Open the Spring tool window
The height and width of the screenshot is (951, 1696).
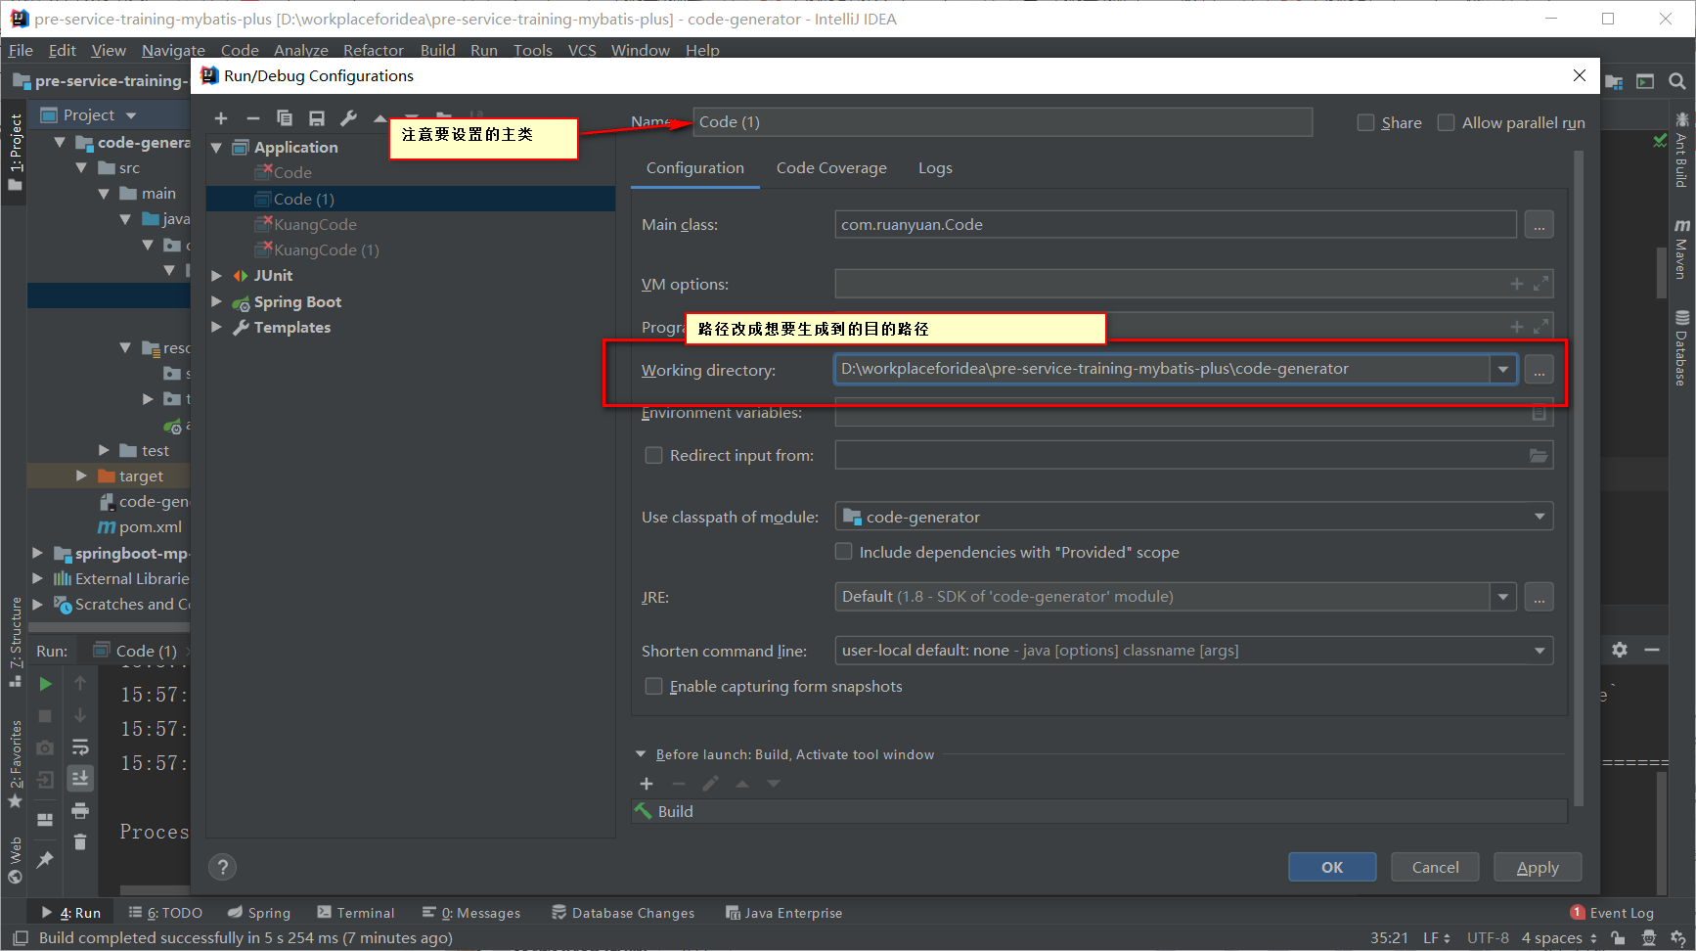(x=259, y=912)
